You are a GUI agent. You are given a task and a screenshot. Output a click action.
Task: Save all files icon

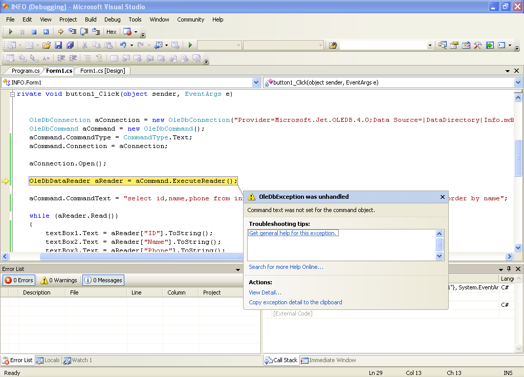point(70,45)
